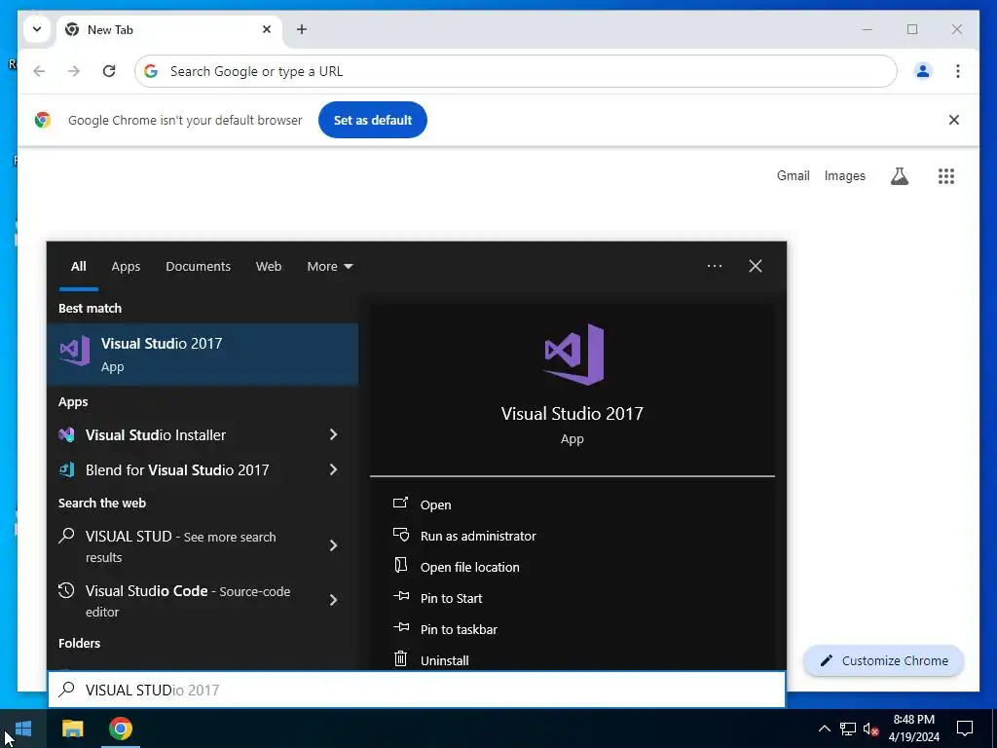Click the Windows search text box
The width and height of the screenshot is (997, 748).
[417, 690]
